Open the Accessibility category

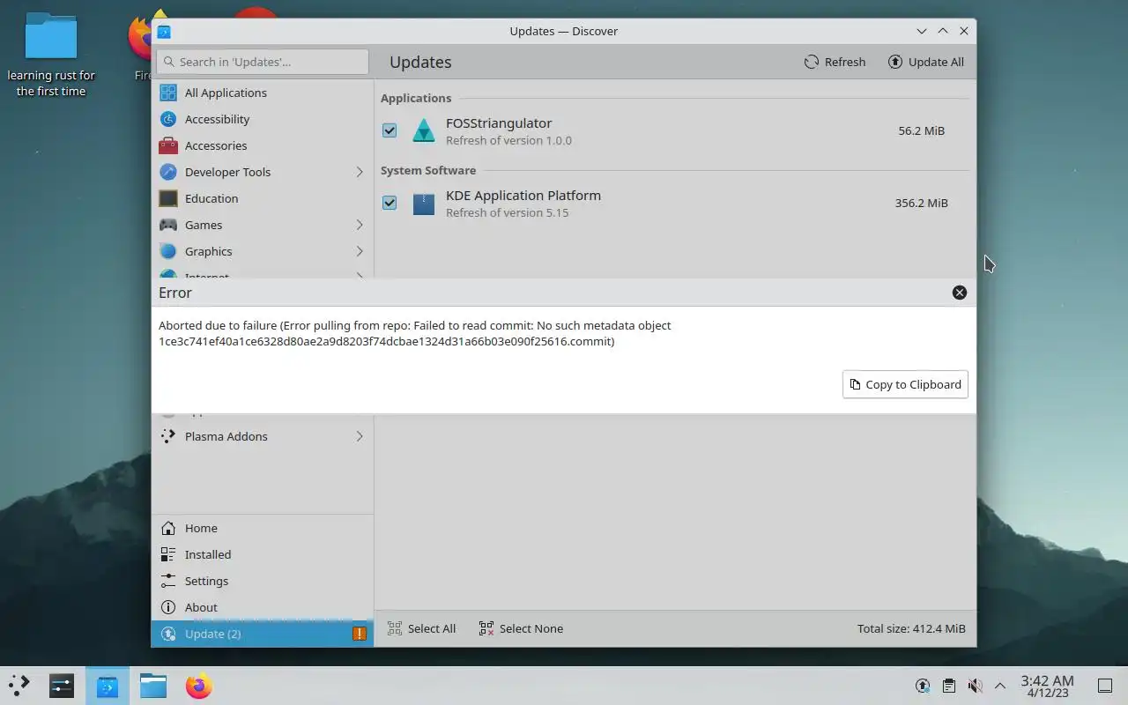[263, 119]
